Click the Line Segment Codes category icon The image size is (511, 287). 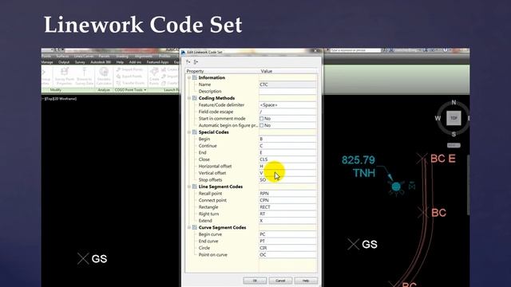[x=195, y=187]
